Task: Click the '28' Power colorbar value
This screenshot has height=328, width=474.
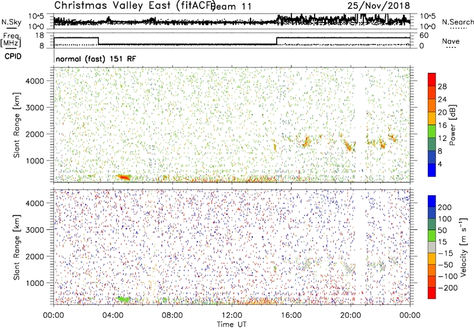Action: (x=442, y=86)
